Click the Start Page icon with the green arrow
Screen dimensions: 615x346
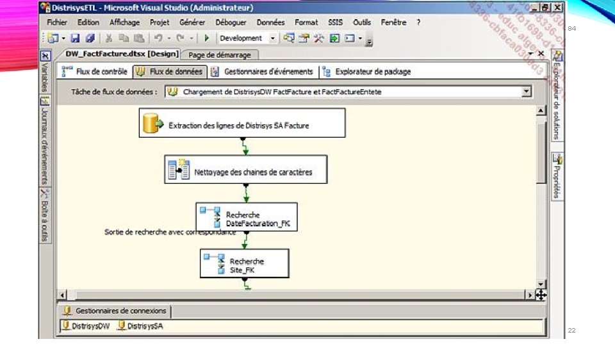pos(334,38)
